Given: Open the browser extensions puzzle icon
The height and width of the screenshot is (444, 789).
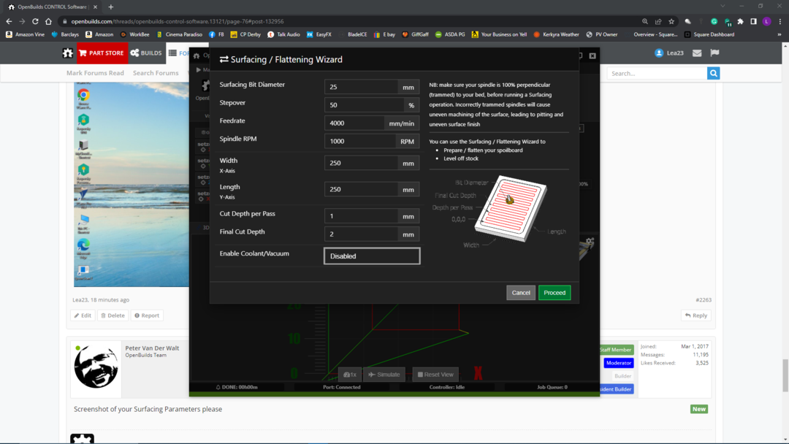Looking at the screenshot, I should point(740,22).
